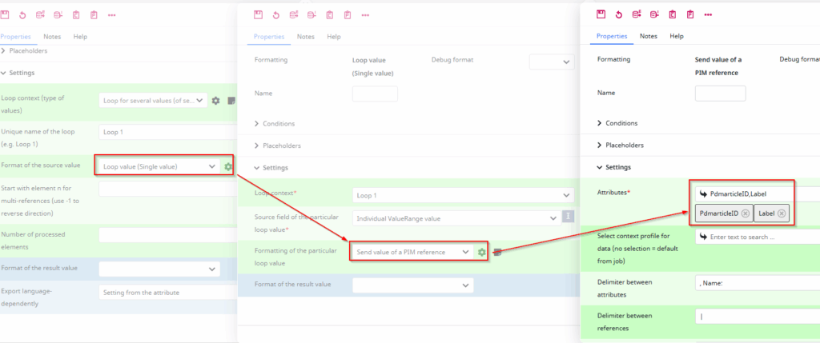Collapse the Settings section in the left panel
This screenshot has height=343, width=820.
click(18, 73)
